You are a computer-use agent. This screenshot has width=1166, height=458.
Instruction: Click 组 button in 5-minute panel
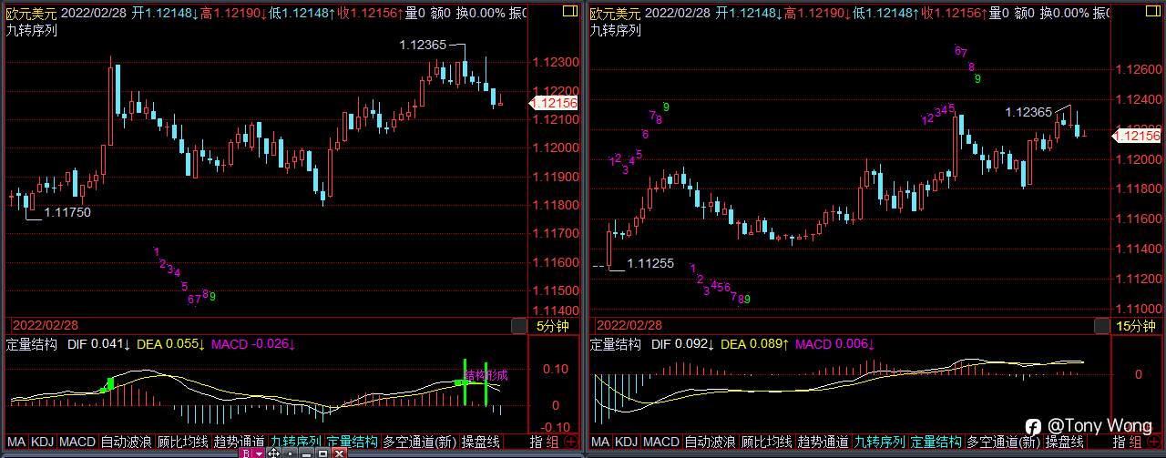click(553, 442)
